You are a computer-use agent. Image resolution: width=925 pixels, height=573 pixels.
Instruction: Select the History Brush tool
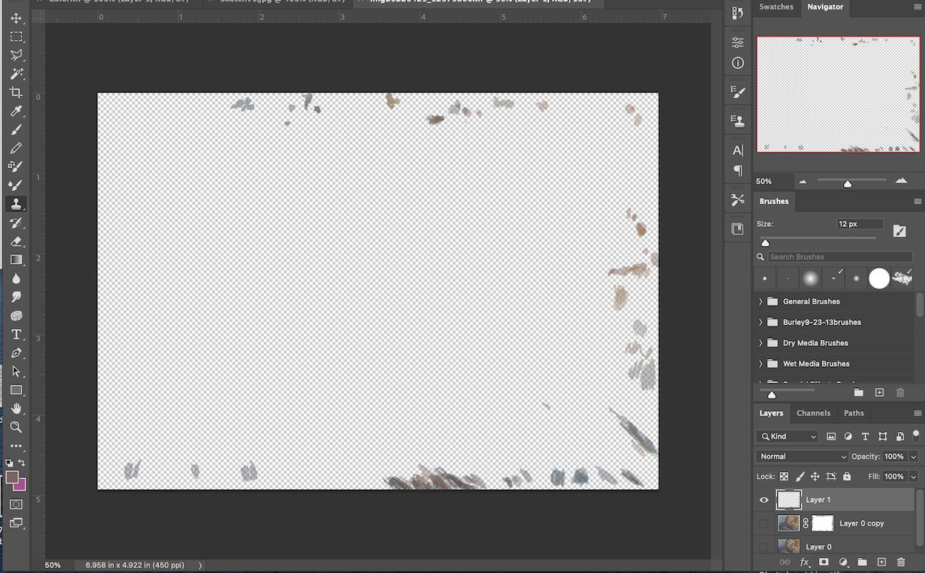[x=16, y=223]
